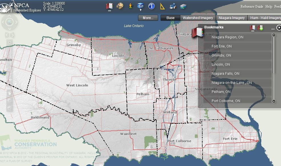Go to Niagara Region, ON bookmark
This screenshot has width=281, height=166.
pyautogui.click(x=237, y=37)
